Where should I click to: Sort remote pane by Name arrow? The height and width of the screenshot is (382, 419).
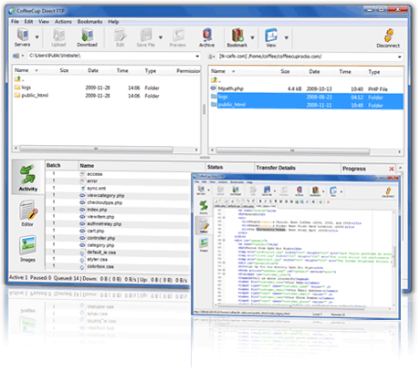[234, 71]
